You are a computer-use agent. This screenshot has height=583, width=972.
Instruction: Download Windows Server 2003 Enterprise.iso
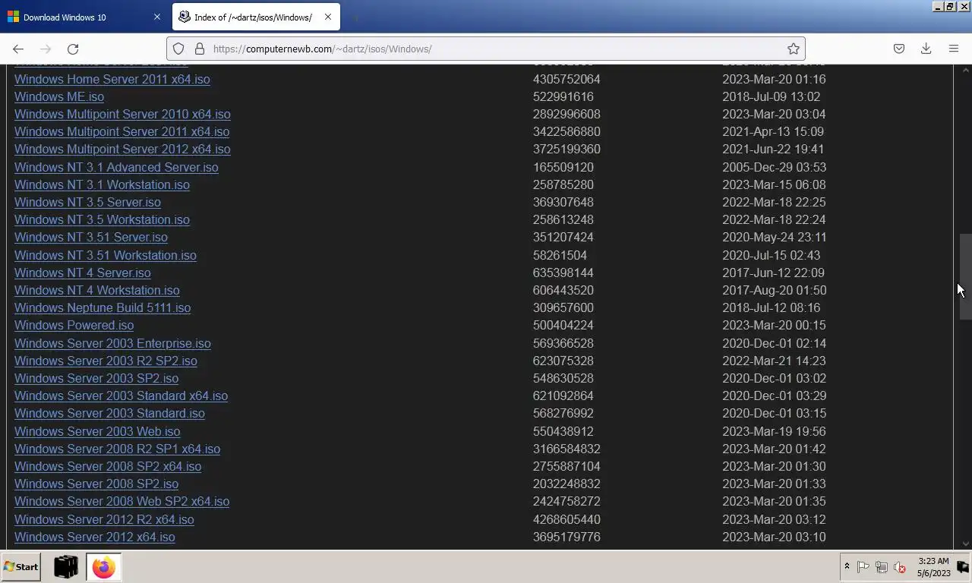[x=112, y=343]
